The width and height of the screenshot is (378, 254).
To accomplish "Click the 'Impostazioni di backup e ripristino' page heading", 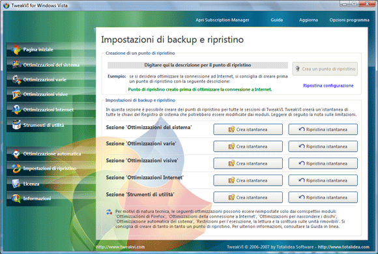I will click(x=172, y=40).
